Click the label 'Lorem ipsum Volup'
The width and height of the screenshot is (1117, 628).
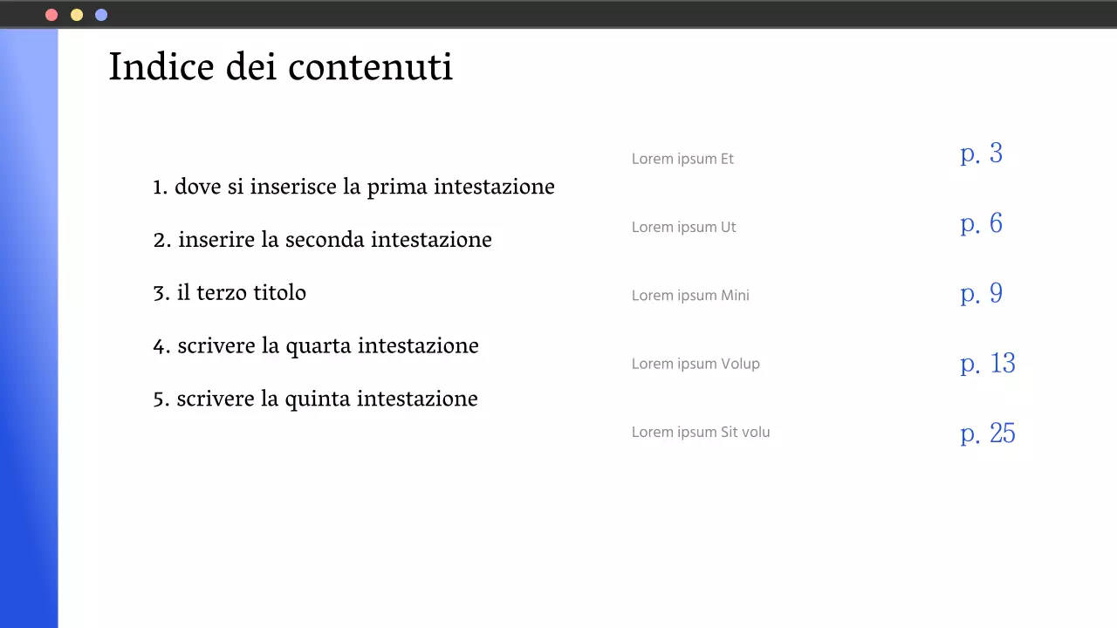(696, 364)
